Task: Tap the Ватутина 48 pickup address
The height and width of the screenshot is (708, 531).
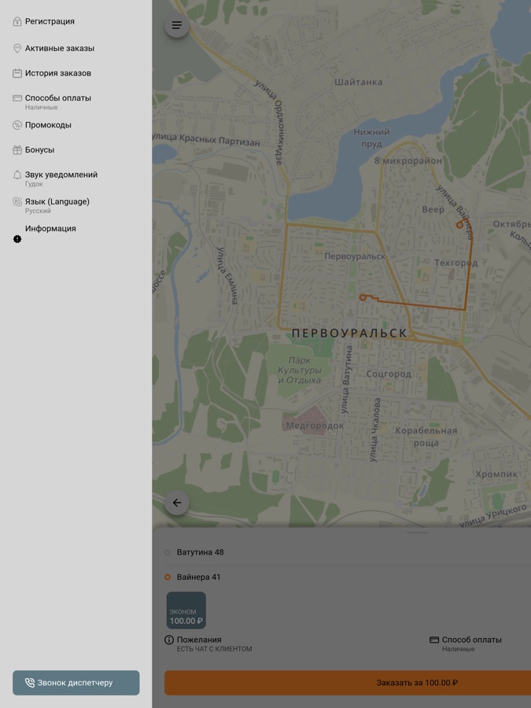Action: point(200,552)
